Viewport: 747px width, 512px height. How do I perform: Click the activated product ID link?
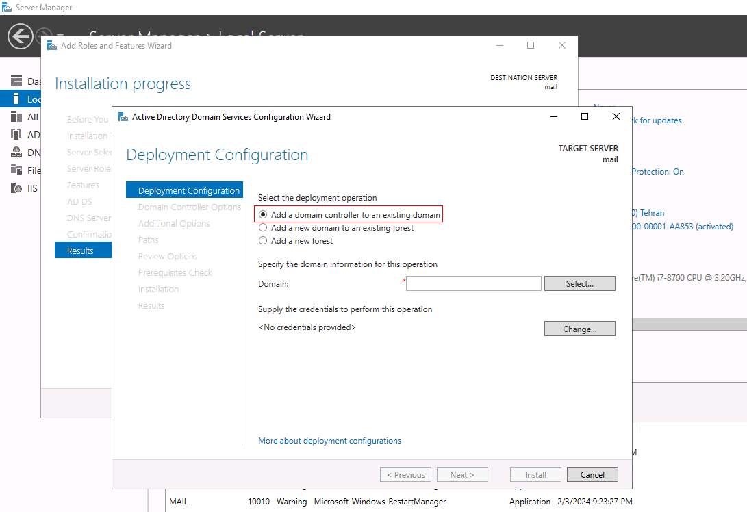[683, 227]
